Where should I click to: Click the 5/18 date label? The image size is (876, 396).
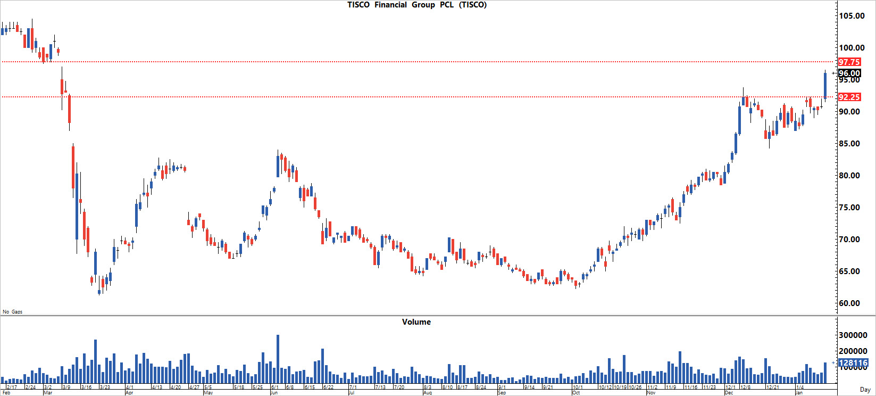239,387
